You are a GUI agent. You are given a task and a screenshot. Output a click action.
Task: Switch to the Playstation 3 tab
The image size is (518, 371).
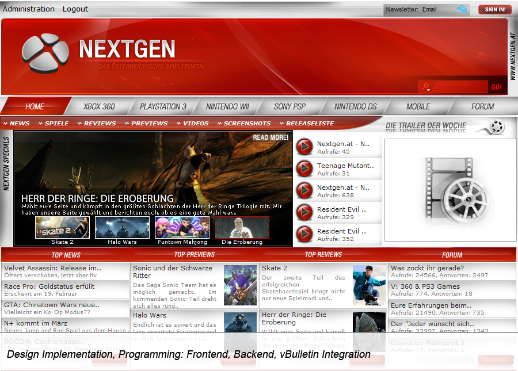pos(163,106)
